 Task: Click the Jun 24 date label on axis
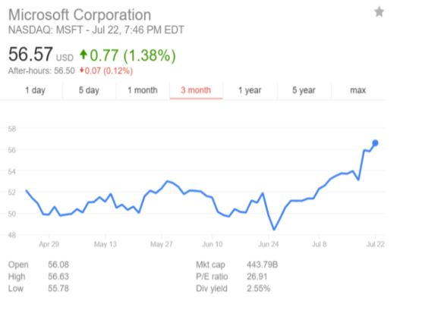pyautogui.click(x=269, y=244)
